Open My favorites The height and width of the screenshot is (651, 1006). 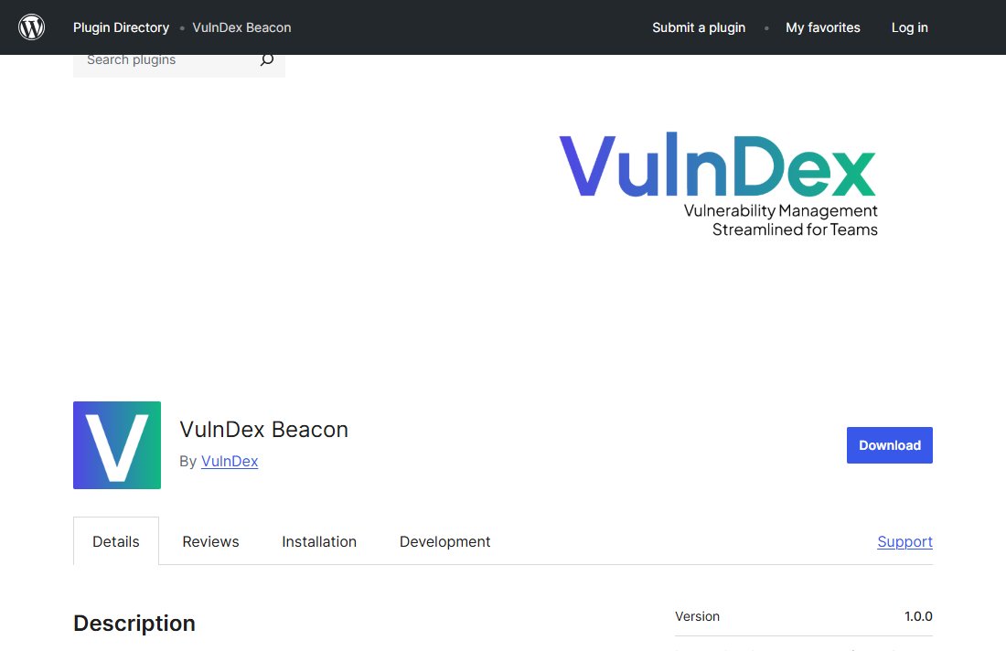pos(822,27)
